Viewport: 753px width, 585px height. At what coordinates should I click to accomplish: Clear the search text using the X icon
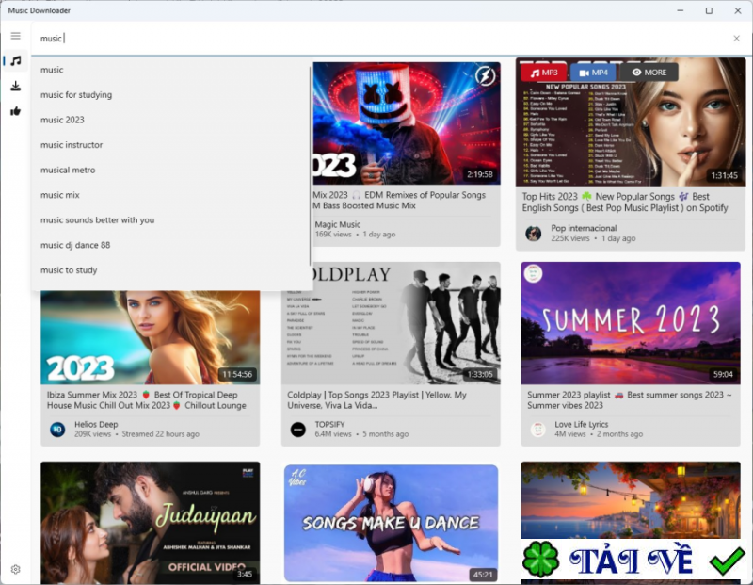point(738,39)
